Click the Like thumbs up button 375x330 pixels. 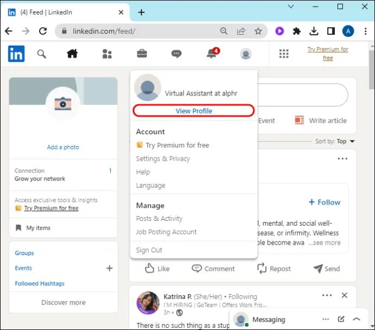click(x=157, y=269)
